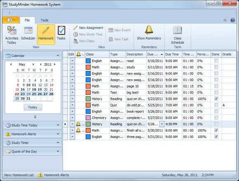Sort by the Grade column header

point(229,54)
